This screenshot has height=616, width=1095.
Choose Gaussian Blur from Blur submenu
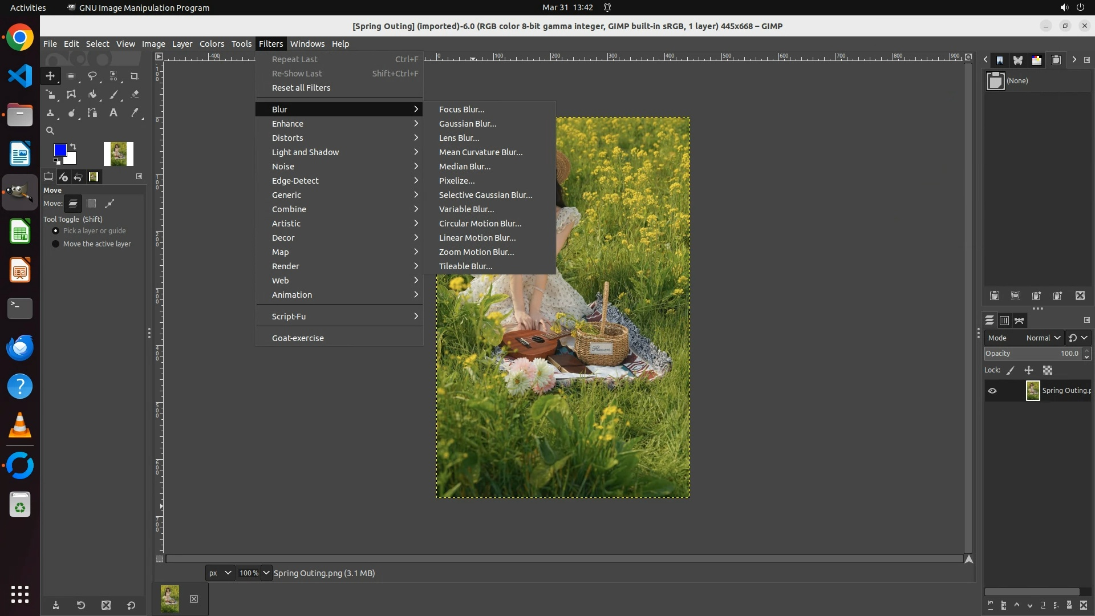(468, 124)
